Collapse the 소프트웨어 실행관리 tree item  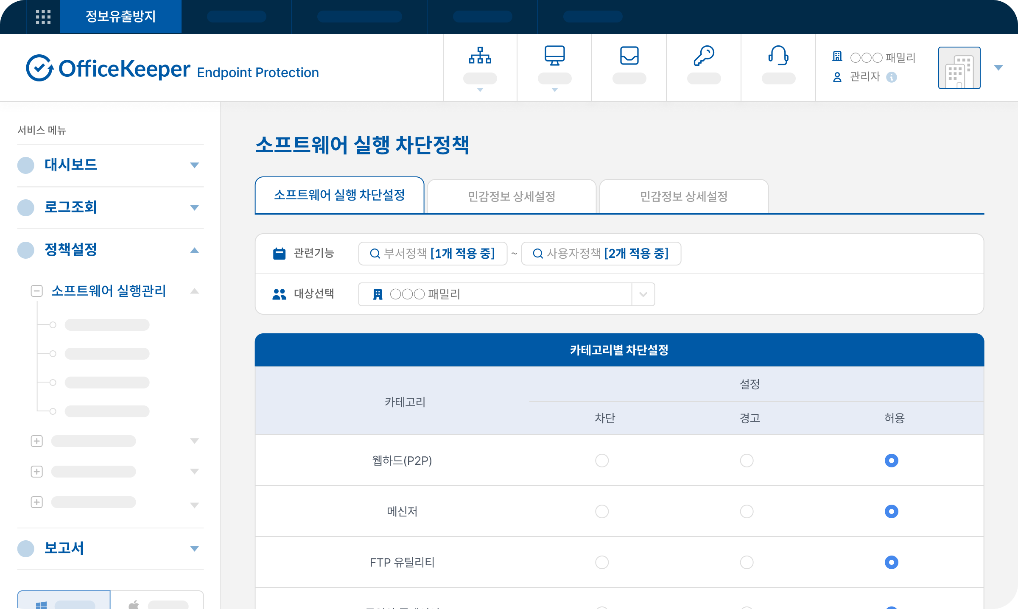(x=37, y=291)
